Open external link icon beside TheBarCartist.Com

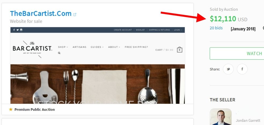coord(75,15)
